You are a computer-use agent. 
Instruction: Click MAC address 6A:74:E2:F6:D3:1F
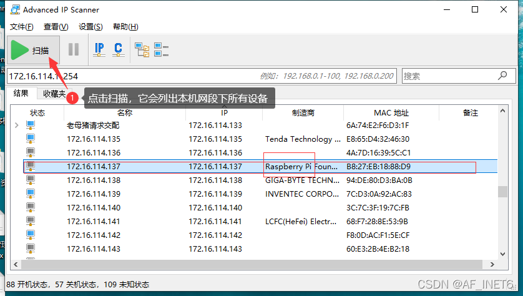point(377,126)
